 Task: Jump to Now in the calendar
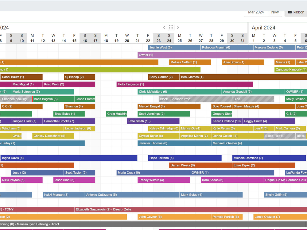point(275,12)
